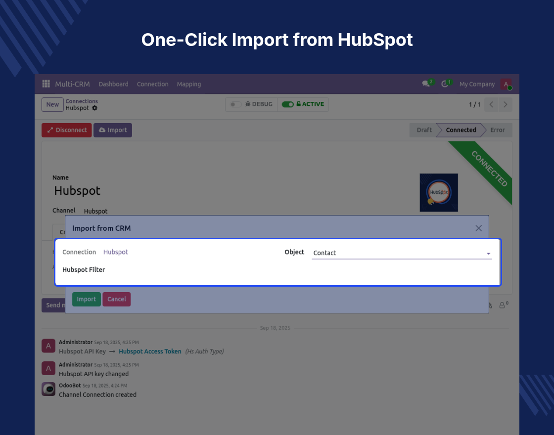Go to the previous record arrow

coord(491,104)
